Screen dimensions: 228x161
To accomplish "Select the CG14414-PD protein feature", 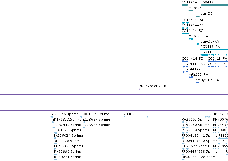I will coord(185,62).
